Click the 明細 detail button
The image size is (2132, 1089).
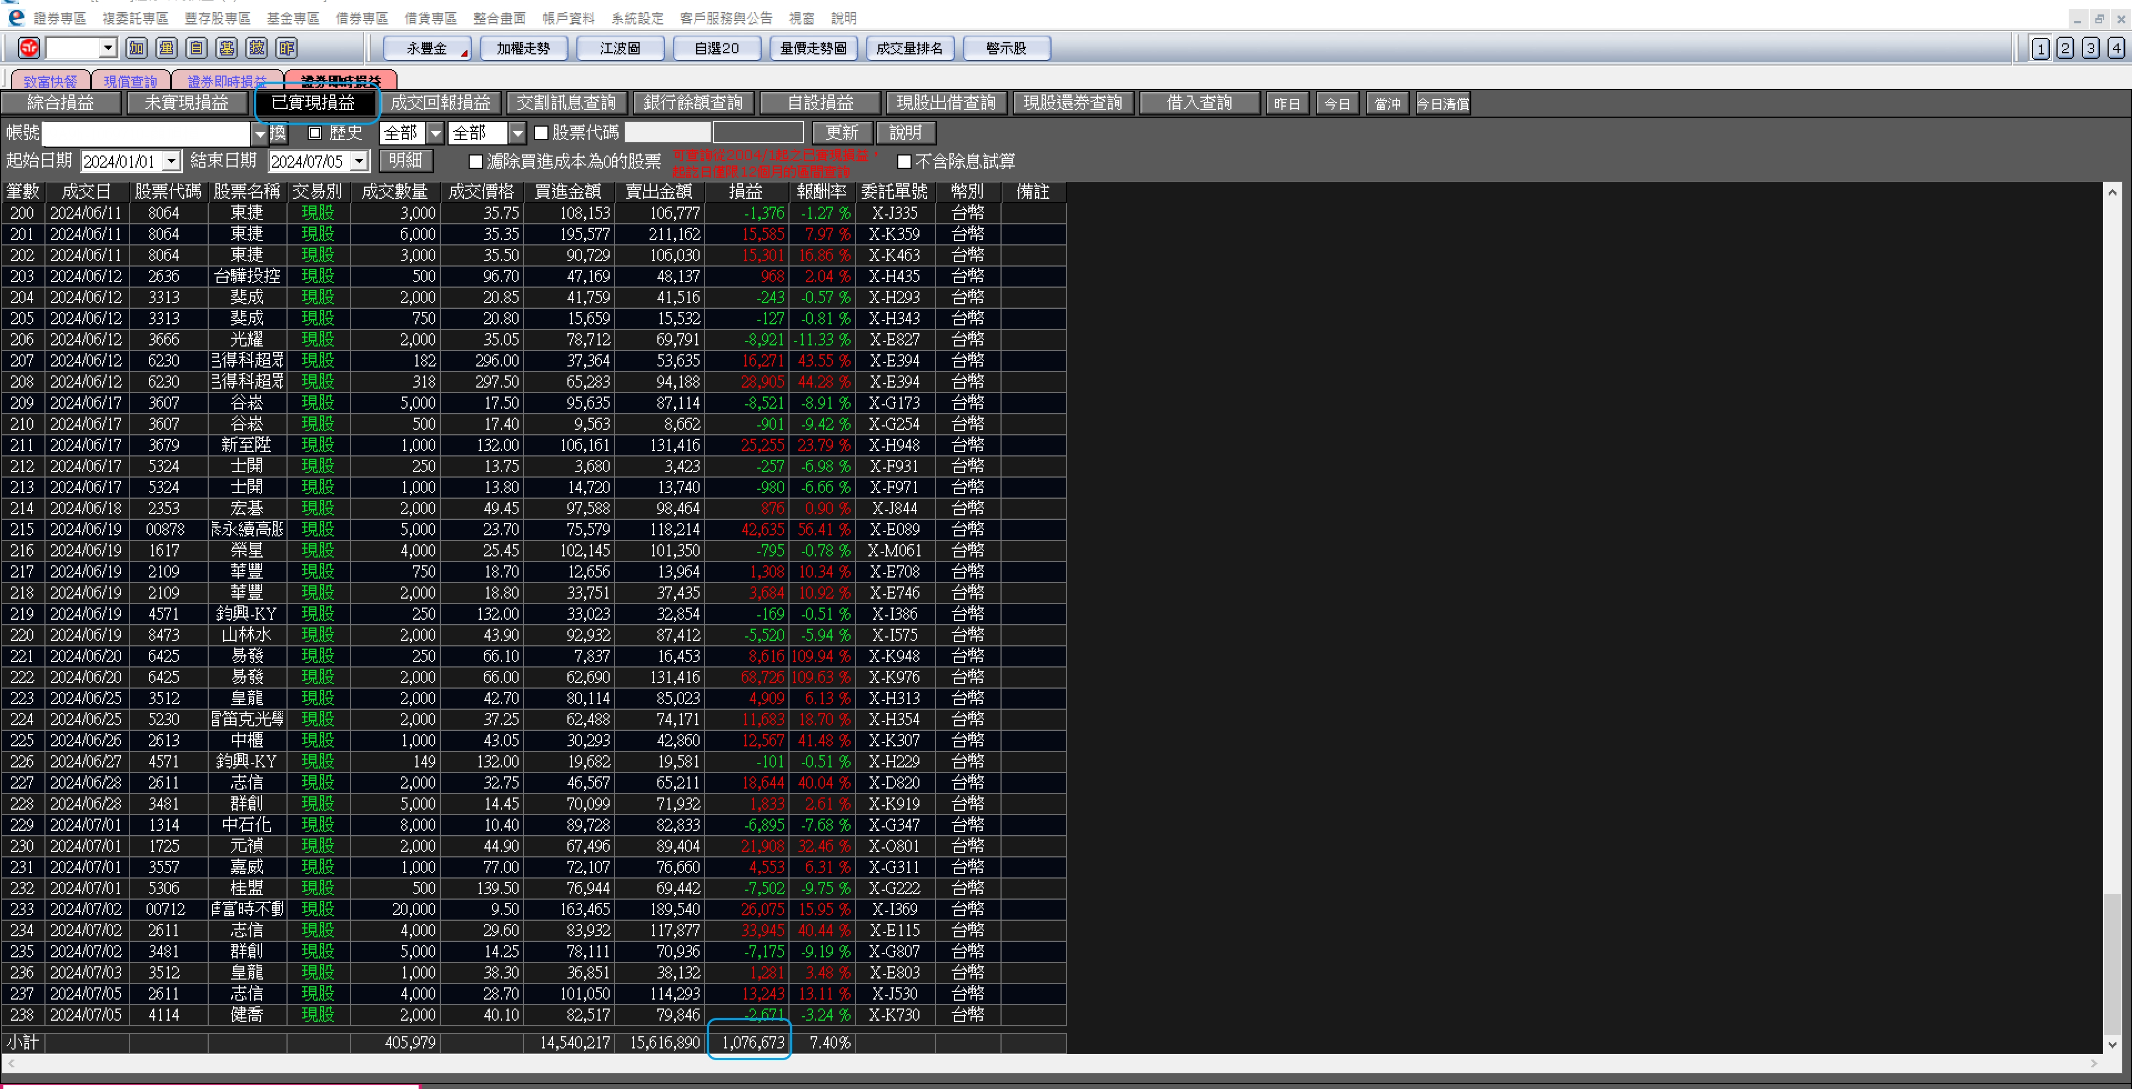click(x=405, y=160)
